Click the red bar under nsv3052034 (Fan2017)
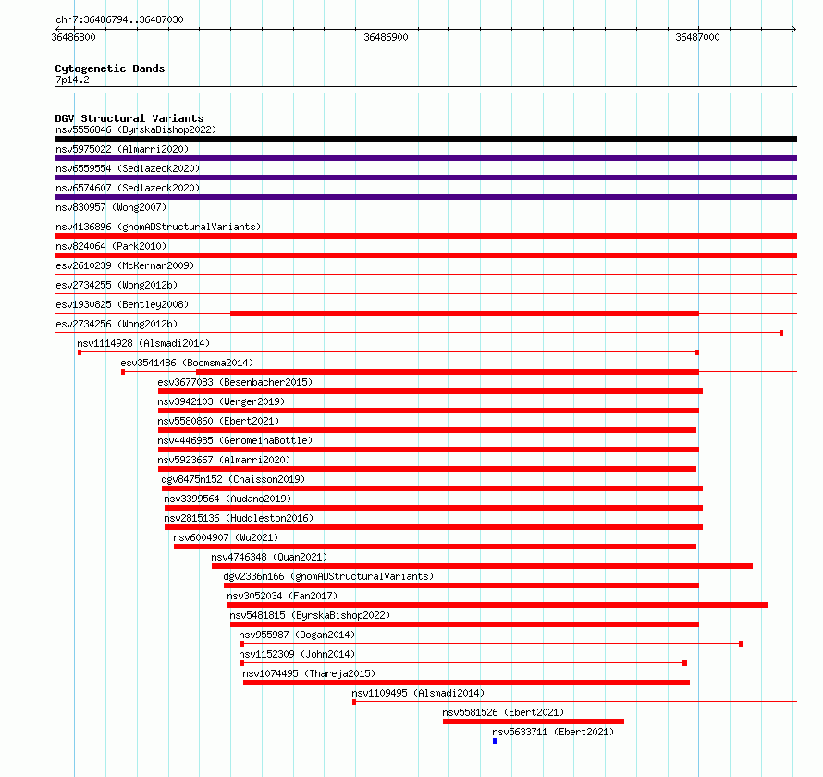This screenshot has height=777, width=823. tap(498, 605)
